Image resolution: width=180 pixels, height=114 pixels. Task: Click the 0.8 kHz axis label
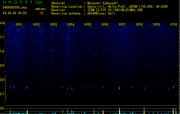[x=3, y=80]
